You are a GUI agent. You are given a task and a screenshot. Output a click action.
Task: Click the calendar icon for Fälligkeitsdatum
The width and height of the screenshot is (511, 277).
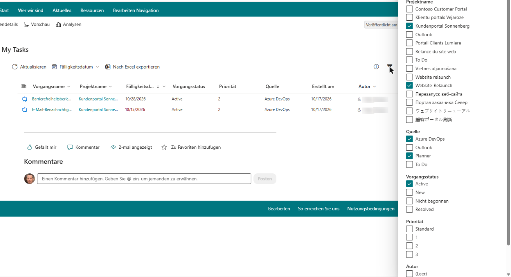[54, 67]
